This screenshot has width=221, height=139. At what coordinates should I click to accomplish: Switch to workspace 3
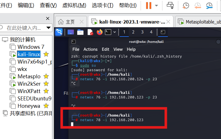click(142, 32)
